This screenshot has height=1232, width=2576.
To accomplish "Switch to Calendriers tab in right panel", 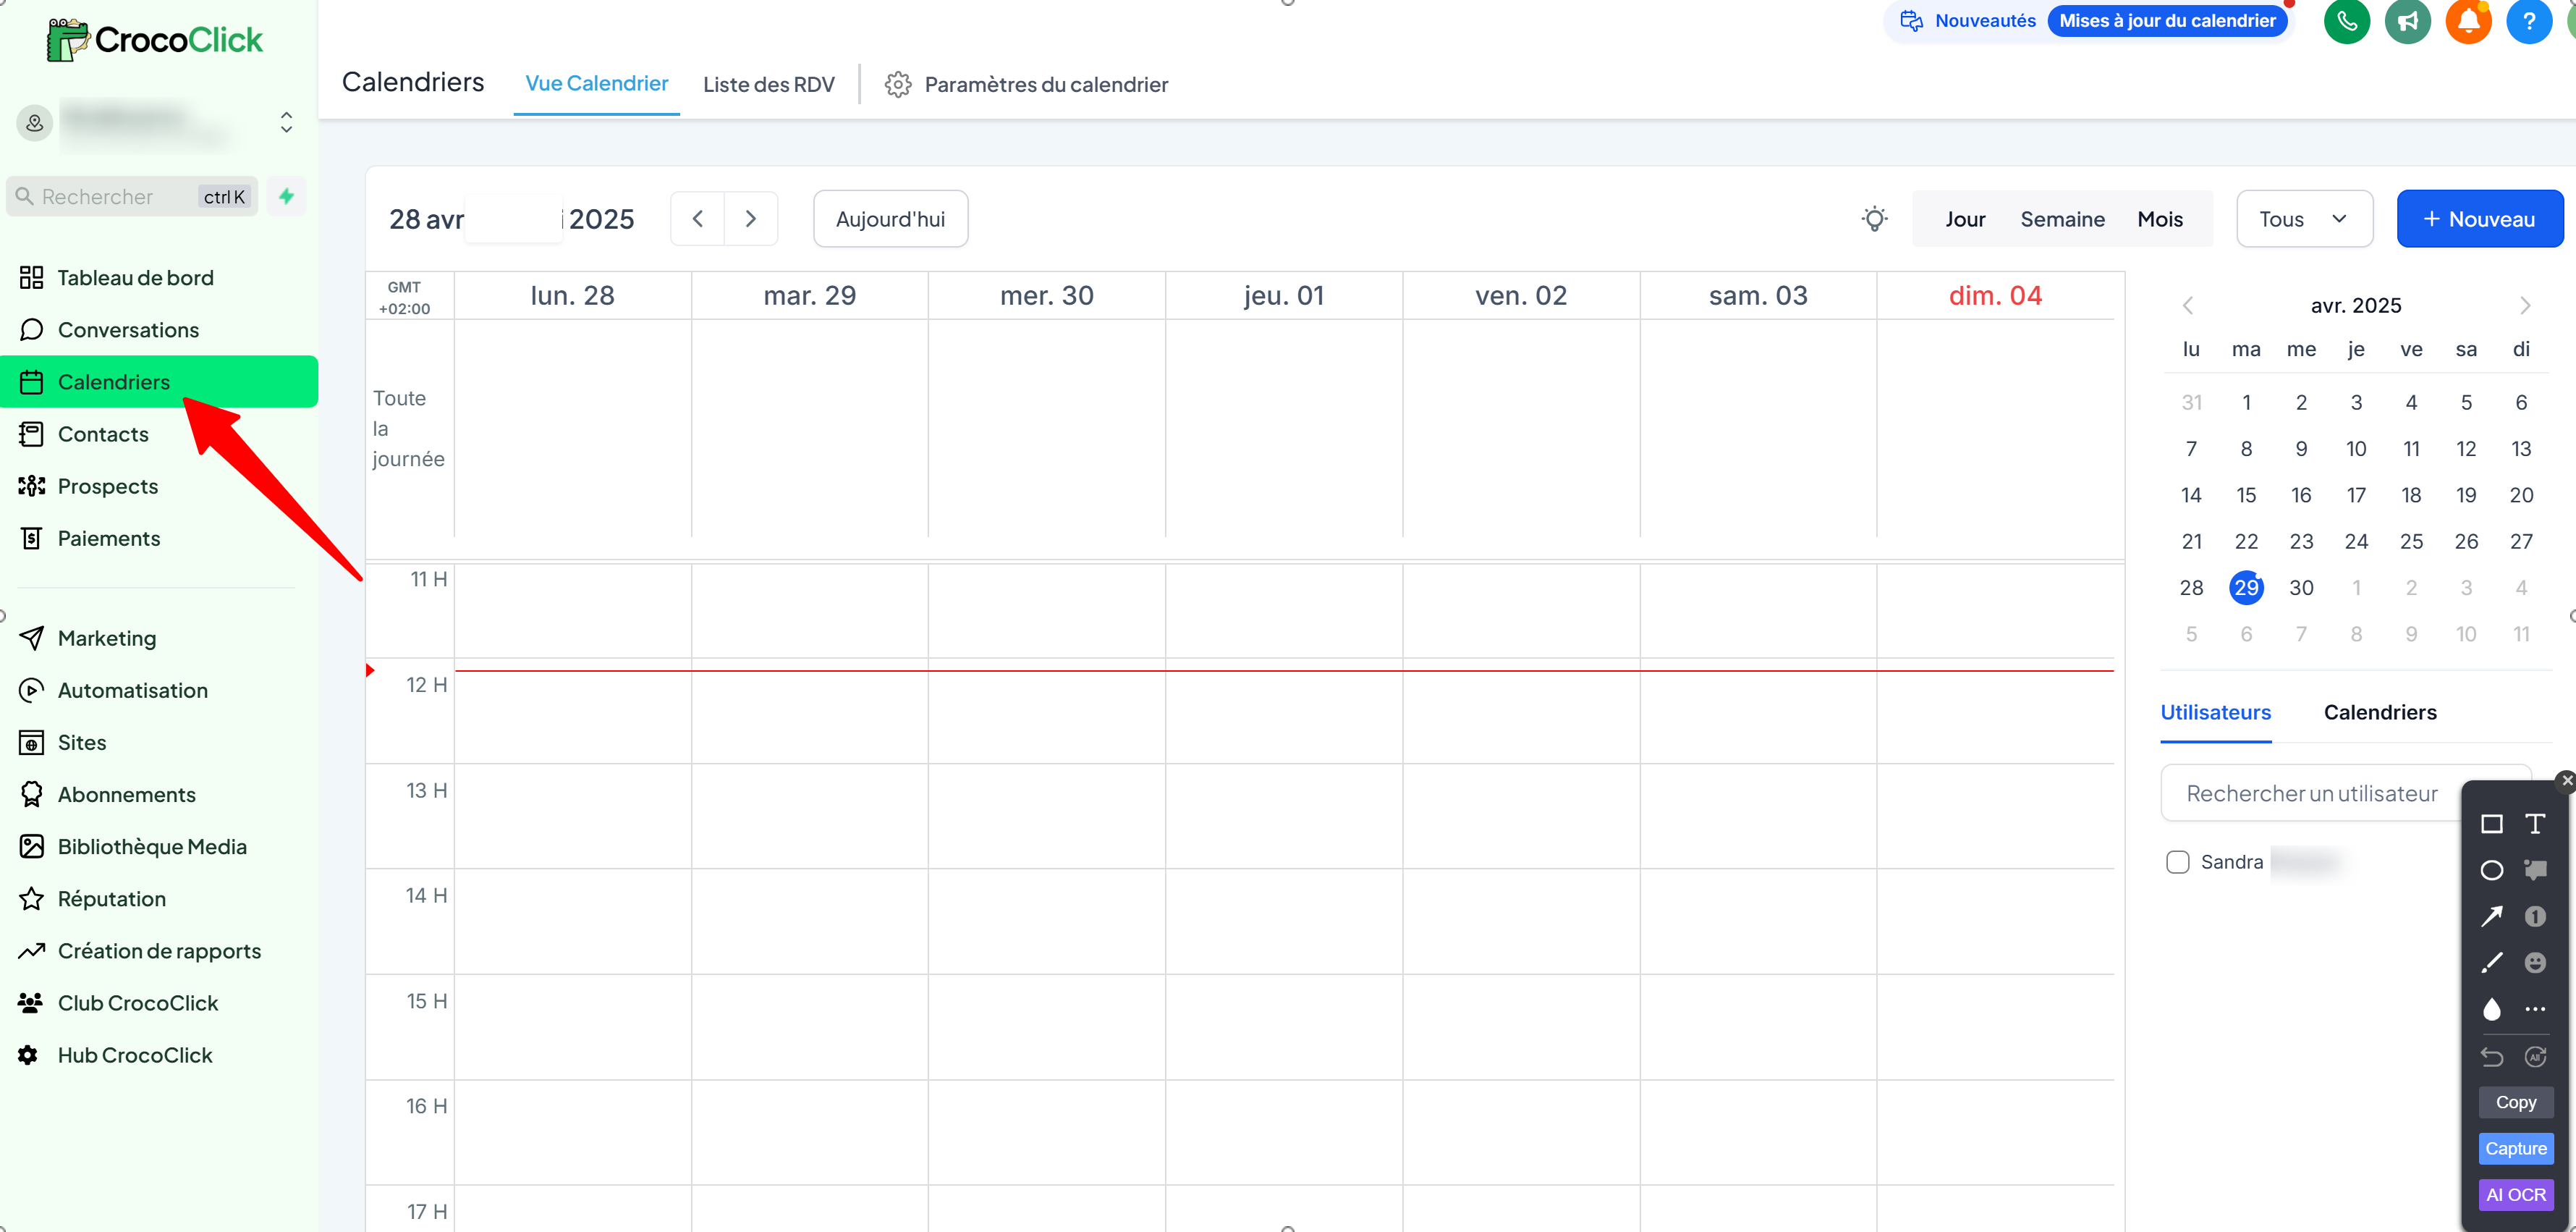I will 2380,712.
